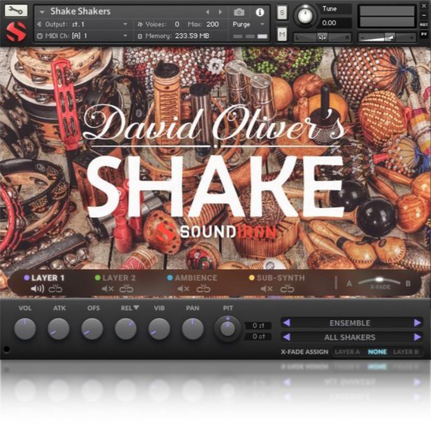This screenshot has height=425, width=431.
Task: Click the next Ensemble category arrow
Action: click(x=417, y=323)
